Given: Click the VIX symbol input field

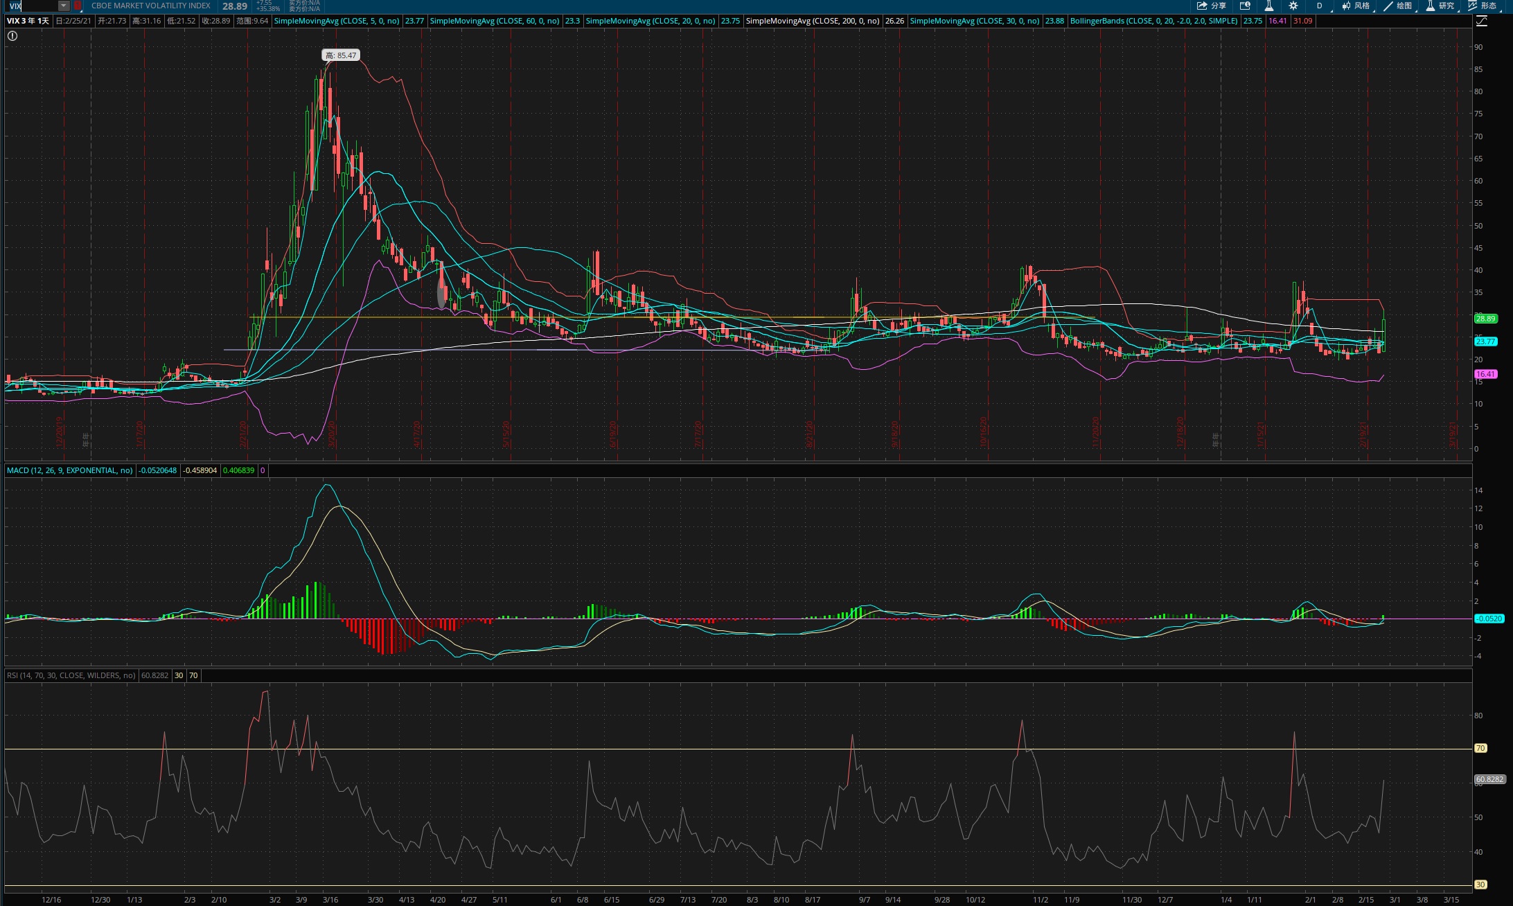Looking at the screenshot, I should pyautogui.click(x=31, y=6).
